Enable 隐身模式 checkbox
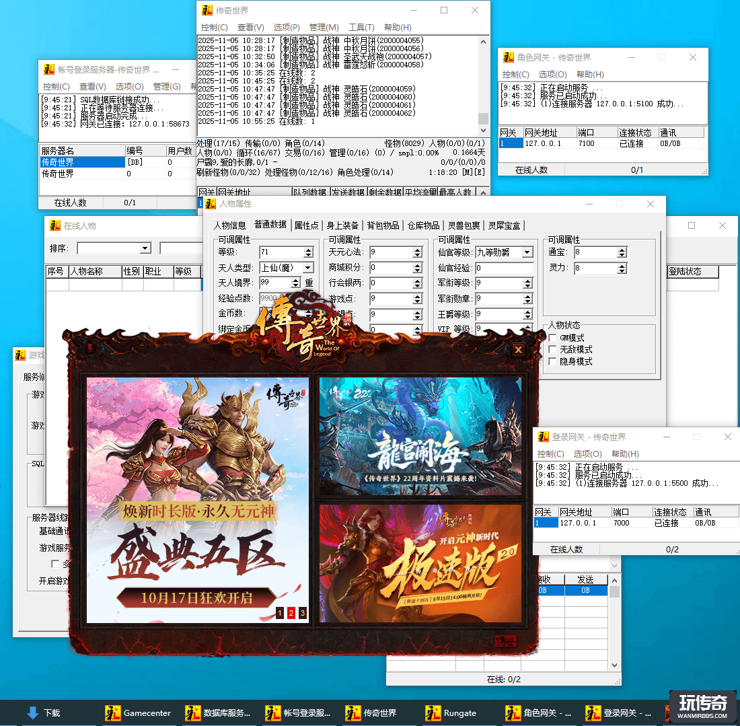Screen dimensions: 740x726 coord(552,361)
